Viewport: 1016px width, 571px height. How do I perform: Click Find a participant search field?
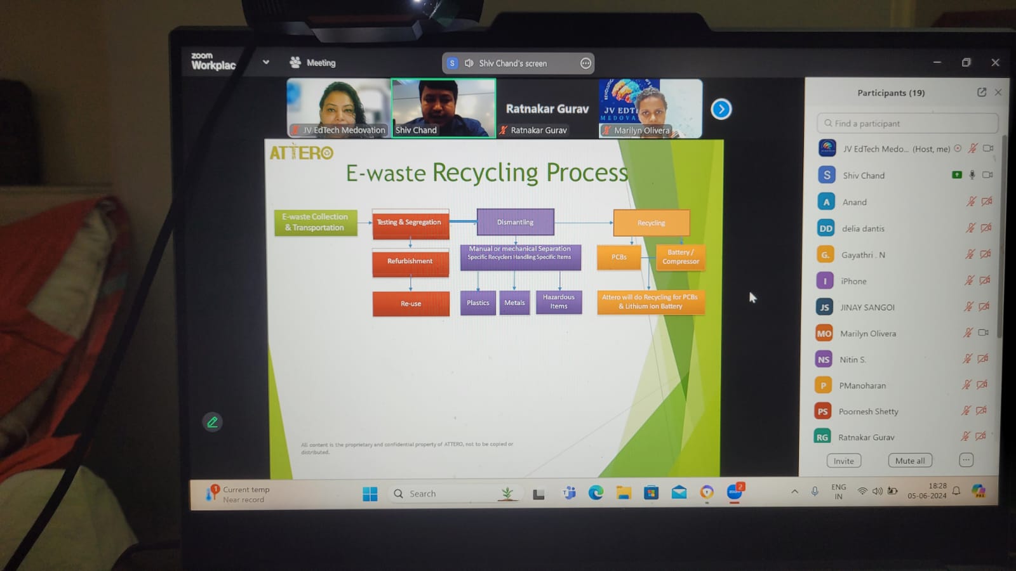coord(907,123)
